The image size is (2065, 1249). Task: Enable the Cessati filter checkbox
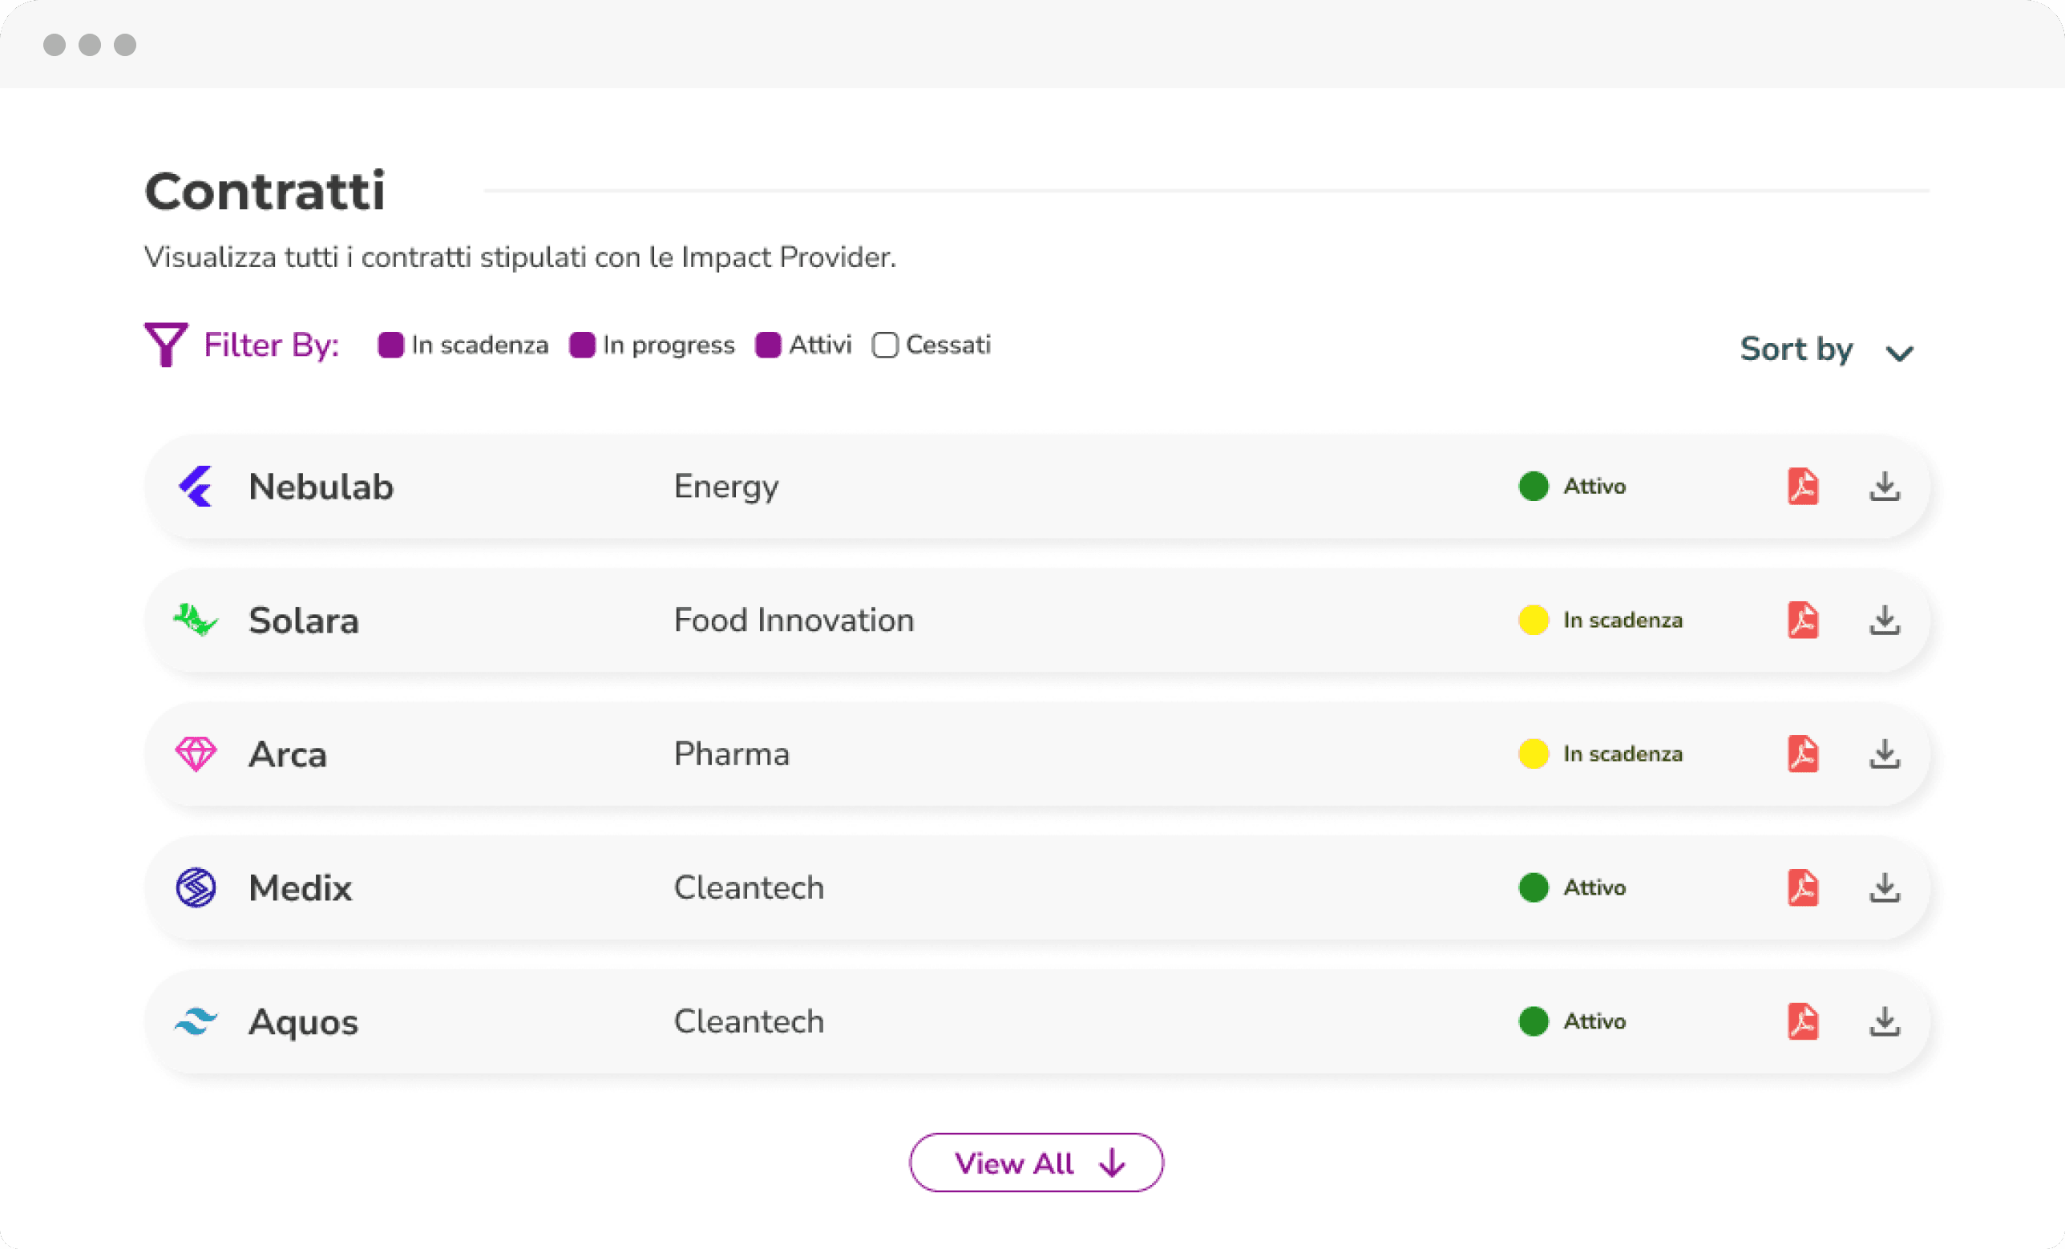pos(885,346)
